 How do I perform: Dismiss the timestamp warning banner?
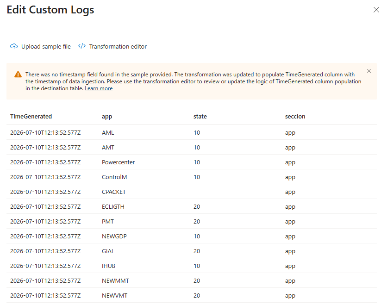click(369, 71)
